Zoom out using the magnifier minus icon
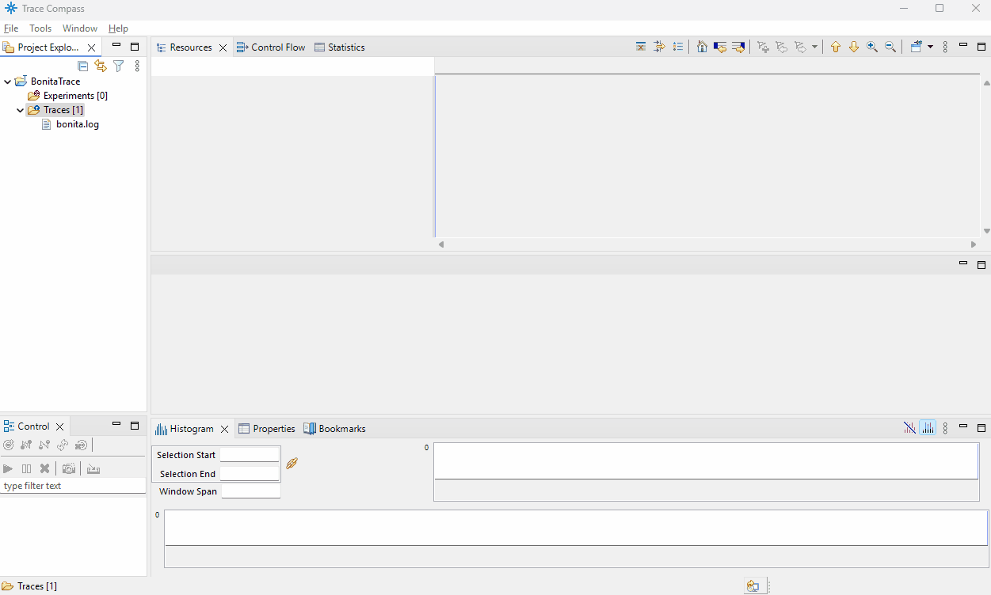Viewport: 991px width, 595px height. click(x=890, y=46)
